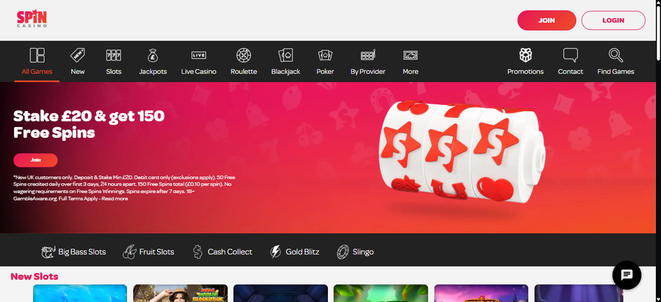Click the LOGIN button

pyautogui.click(x=613, y=20)
